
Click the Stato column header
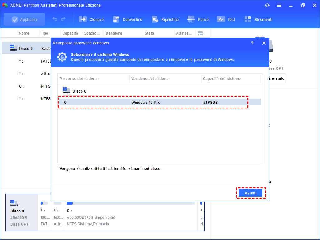[x=149, y=33]
